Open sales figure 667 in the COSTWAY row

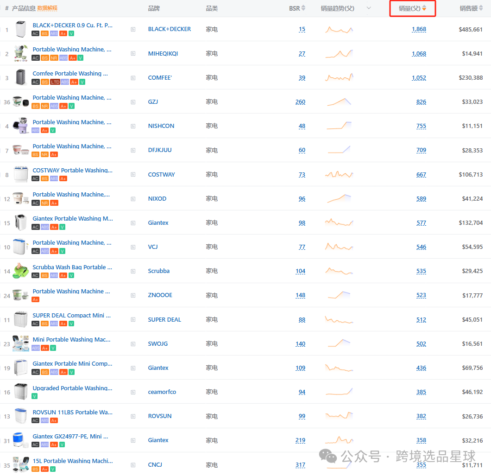[x=421, y=175]
